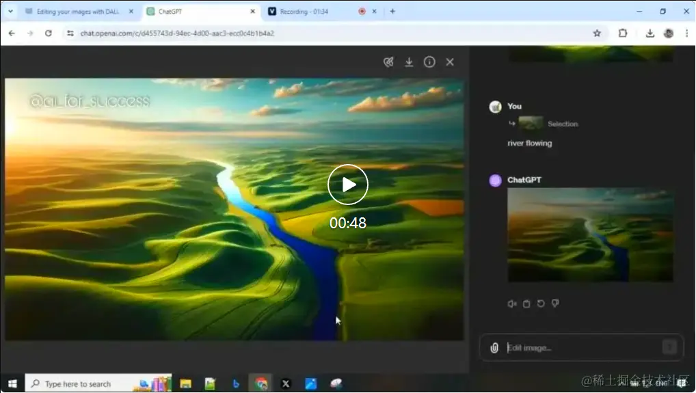Reload the current page

tap(49, 33)
